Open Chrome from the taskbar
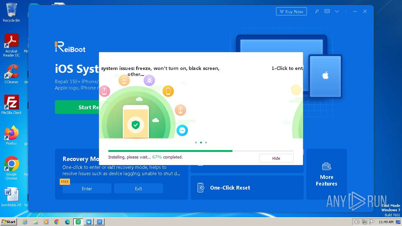This screenshot has width=402, height=226. (57, 222)
